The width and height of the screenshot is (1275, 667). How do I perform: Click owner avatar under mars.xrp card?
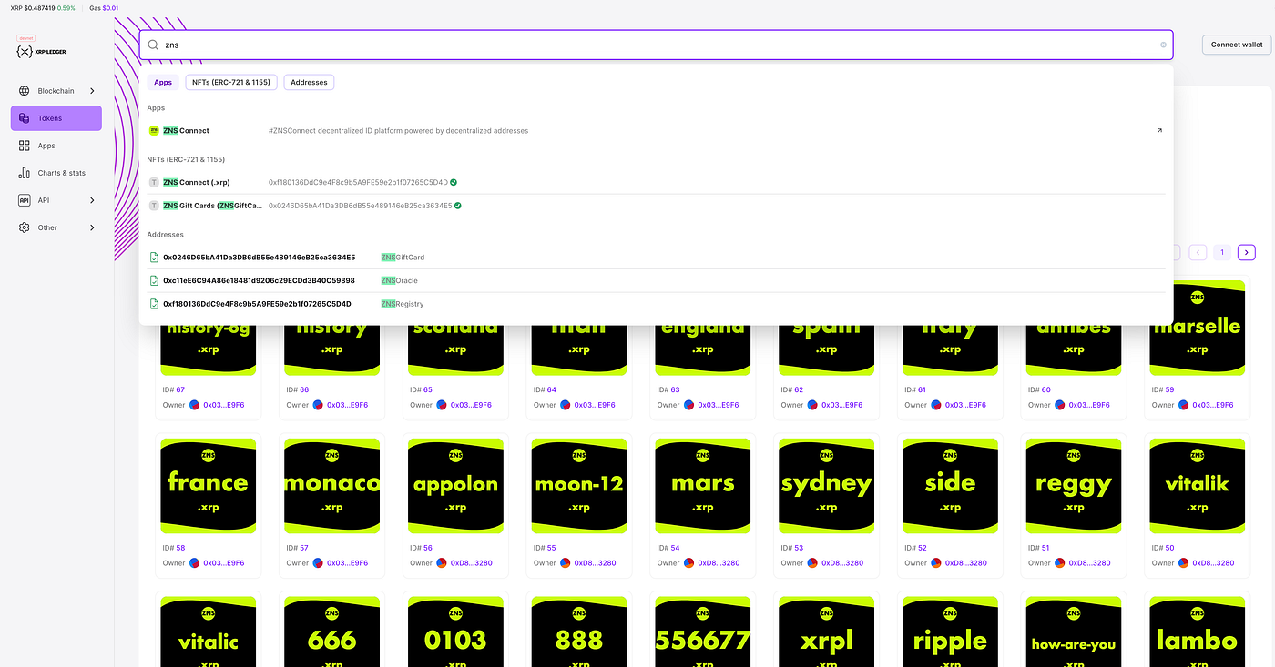point(688,563)
